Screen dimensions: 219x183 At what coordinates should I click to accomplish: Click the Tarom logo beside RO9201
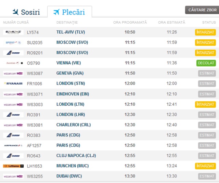(x=13, y=53)
